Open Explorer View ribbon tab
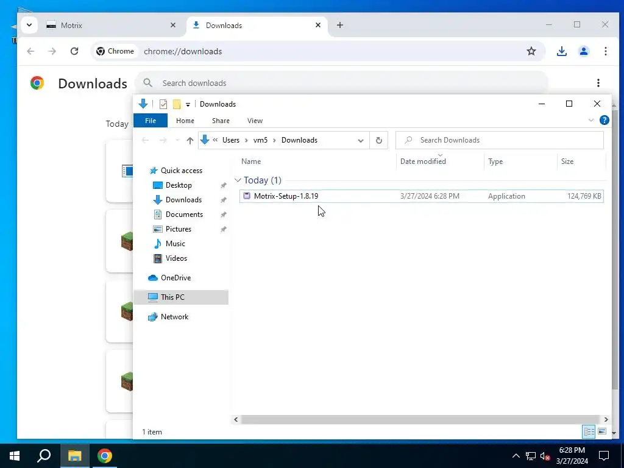The height and width of the screenshot is (468, 624). 255,121
